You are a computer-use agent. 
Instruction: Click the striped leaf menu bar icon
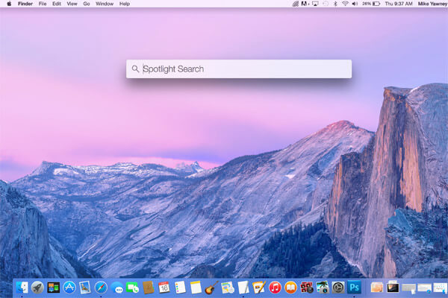[296, 4]
